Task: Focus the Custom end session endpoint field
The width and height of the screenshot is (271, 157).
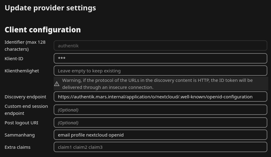Action: 160,110
